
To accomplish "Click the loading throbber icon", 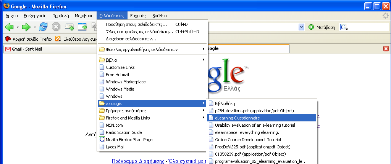I will (x=386, y=16).
